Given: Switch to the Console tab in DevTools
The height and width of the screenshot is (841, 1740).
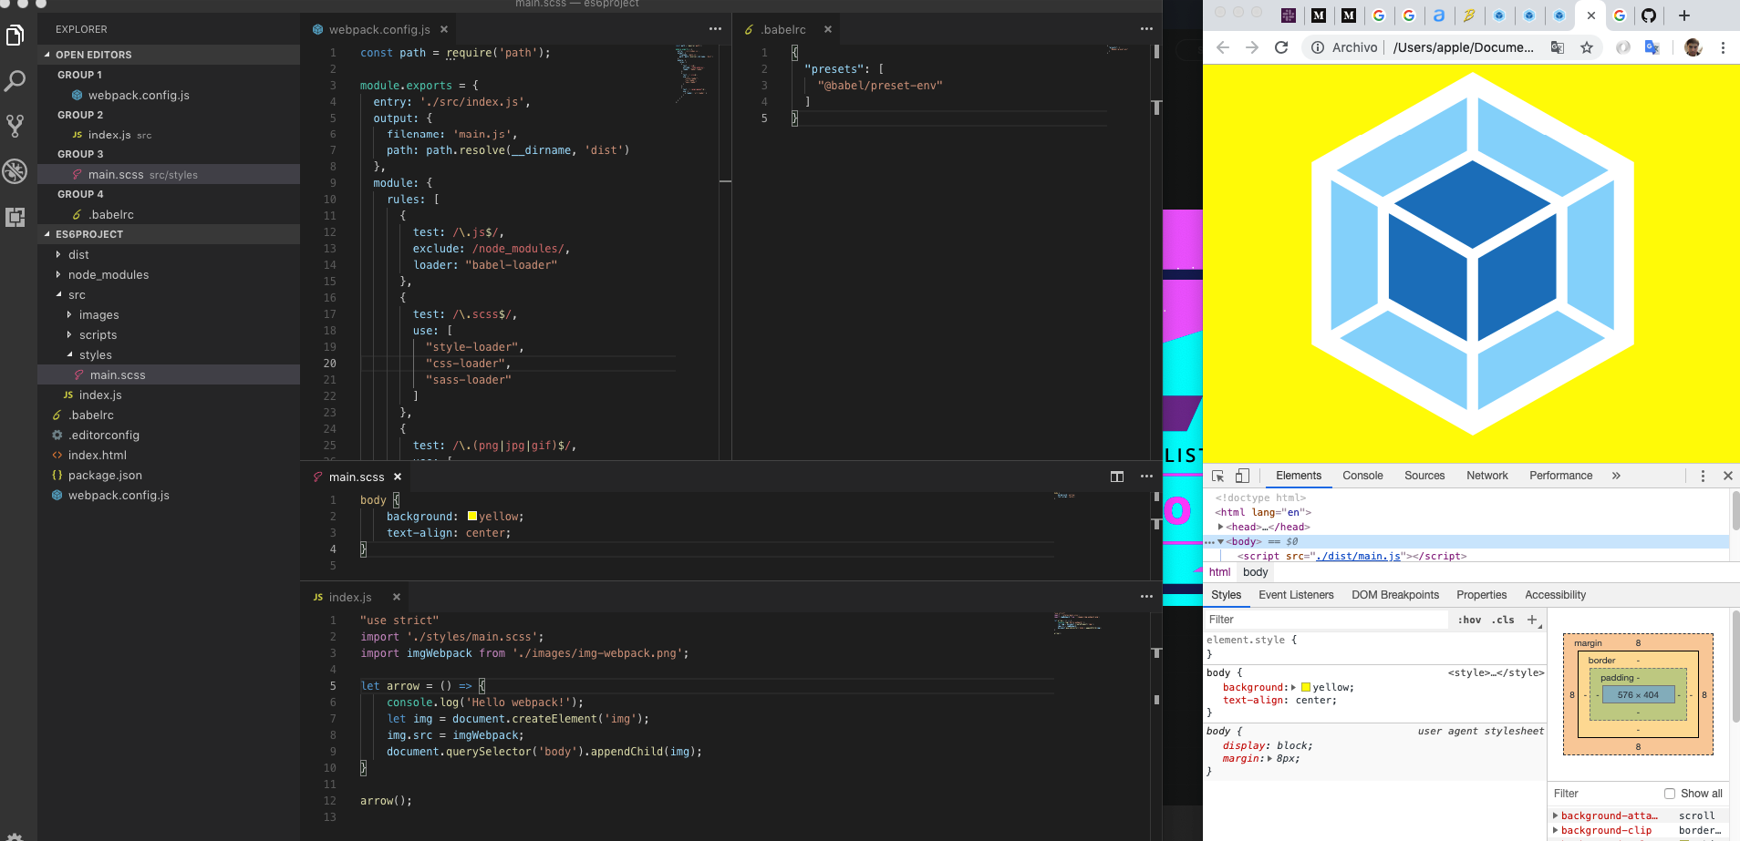Looking at the screenshot, I should 1362,475.
